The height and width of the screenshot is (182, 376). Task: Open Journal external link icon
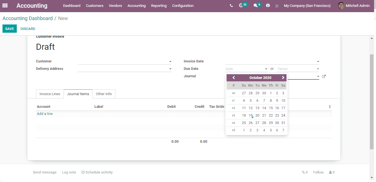click(324, 76)
